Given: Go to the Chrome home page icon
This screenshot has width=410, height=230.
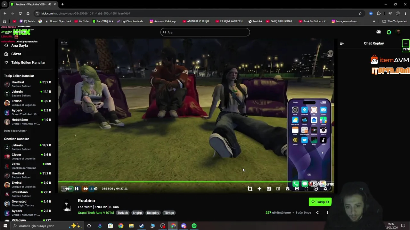Looking at the screenshot, I should [x=28, y=13].
